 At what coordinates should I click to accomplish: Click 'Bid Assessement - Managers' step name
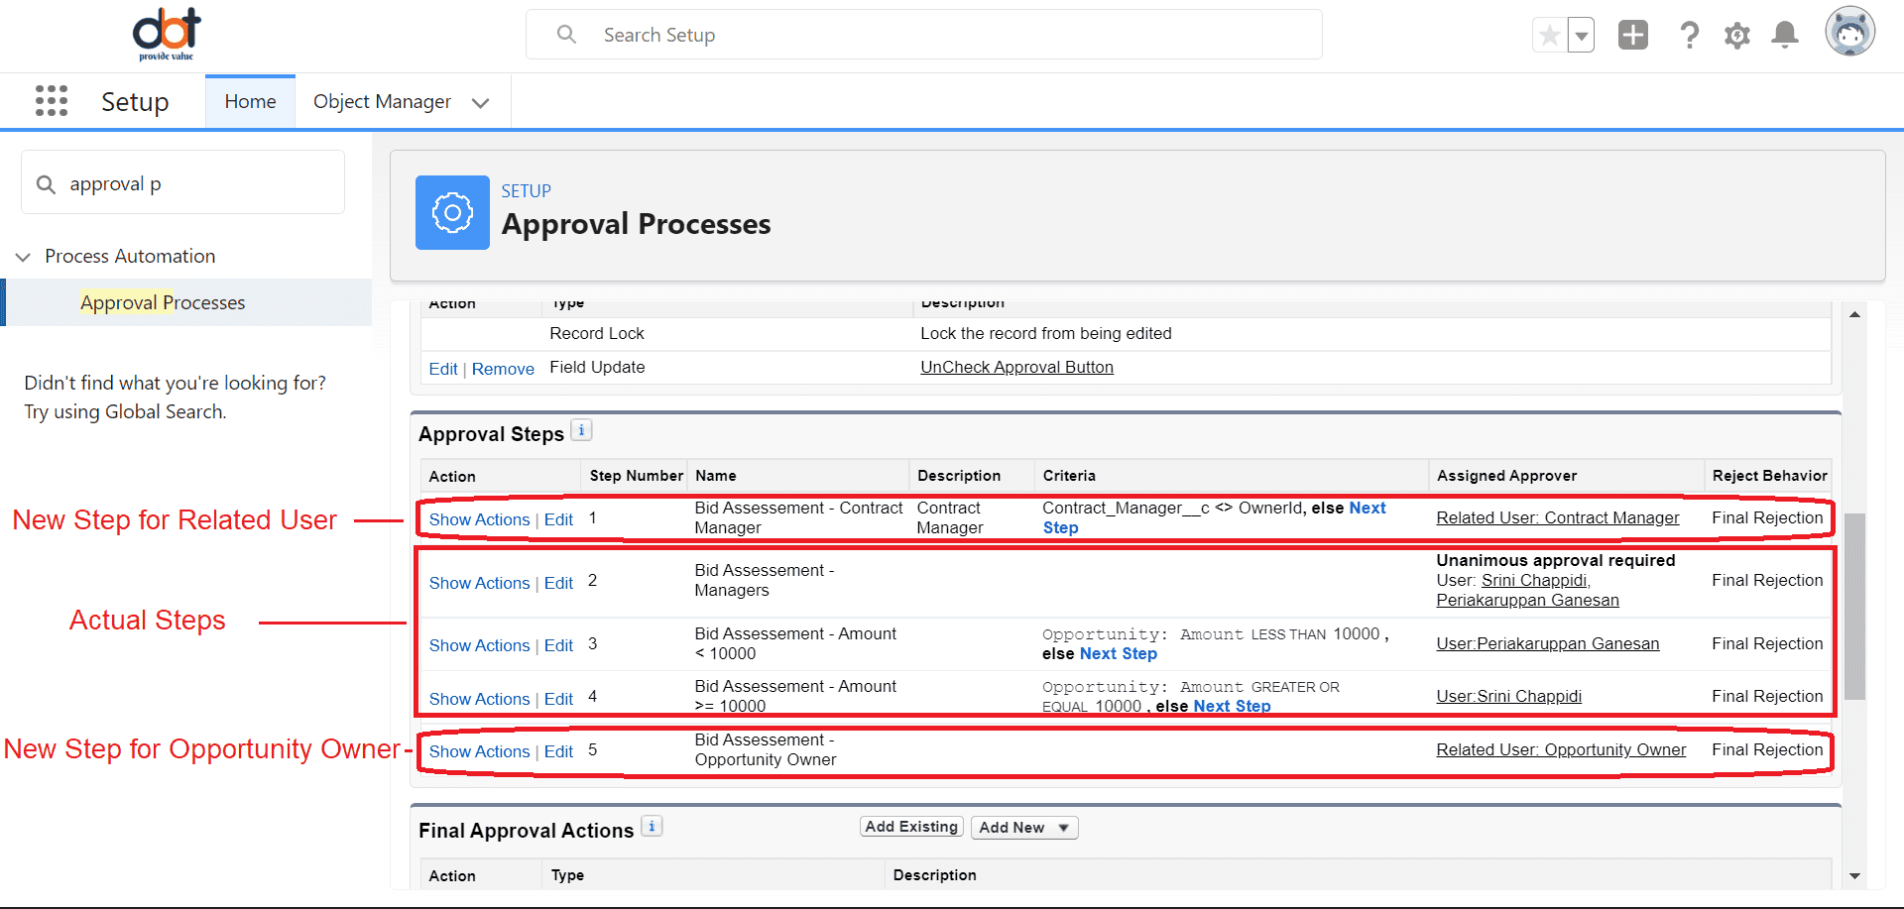[764, 580]
